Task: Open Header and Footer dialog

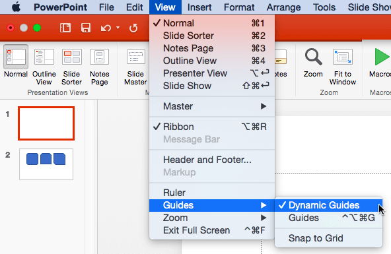Action: 212,160
